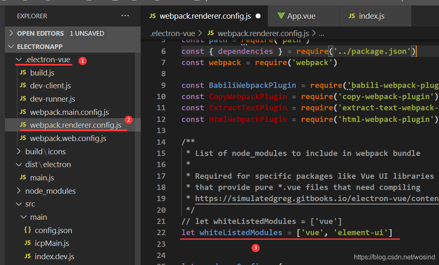The width and height of the screenshot is (439, 265).
Task: Collapse the src folder
Action: pos(19,204)
